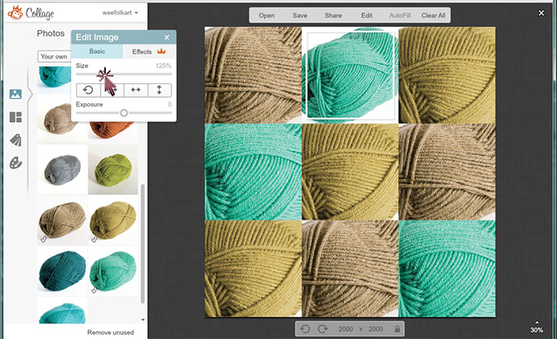This screenshot has height=339, width=557.
Task: Select the bottom-right mint yarn collage cell
Action: (x=447, y=268)
